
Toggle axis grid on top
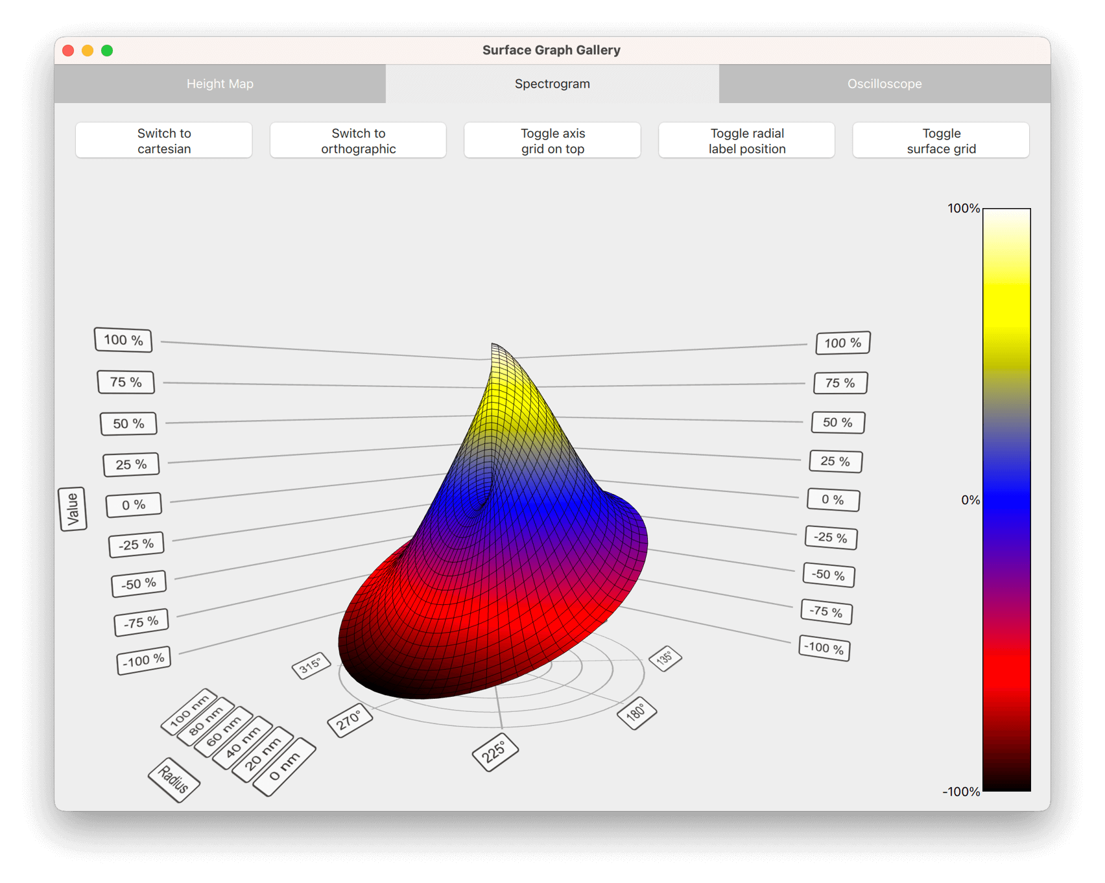pos(552,141)
